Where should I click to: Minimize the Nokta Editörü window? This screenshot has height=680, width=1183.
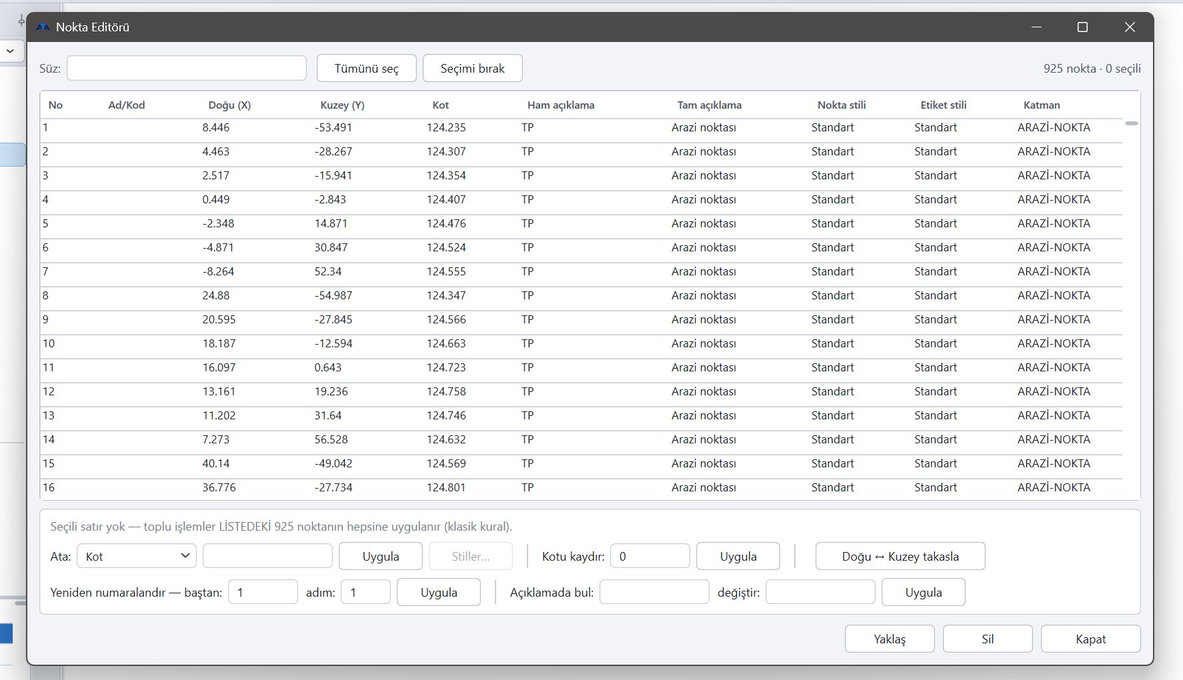click(1036, 27)
